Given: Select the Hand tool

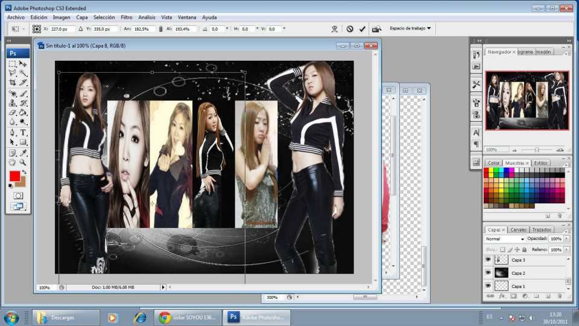Looking at the screenshot, I should (13, 162).
